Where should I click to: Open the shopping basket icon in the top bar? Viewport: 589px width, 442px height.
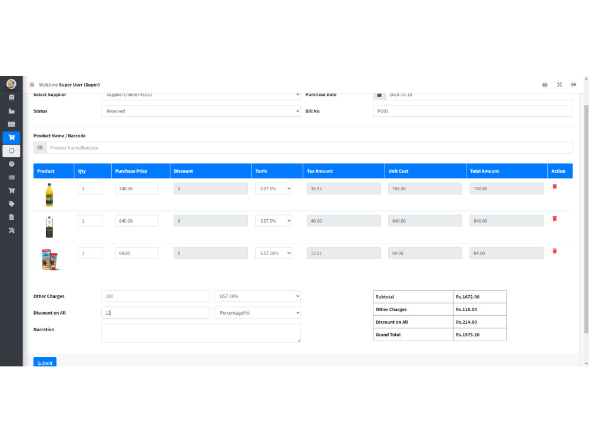click(545, 84)
